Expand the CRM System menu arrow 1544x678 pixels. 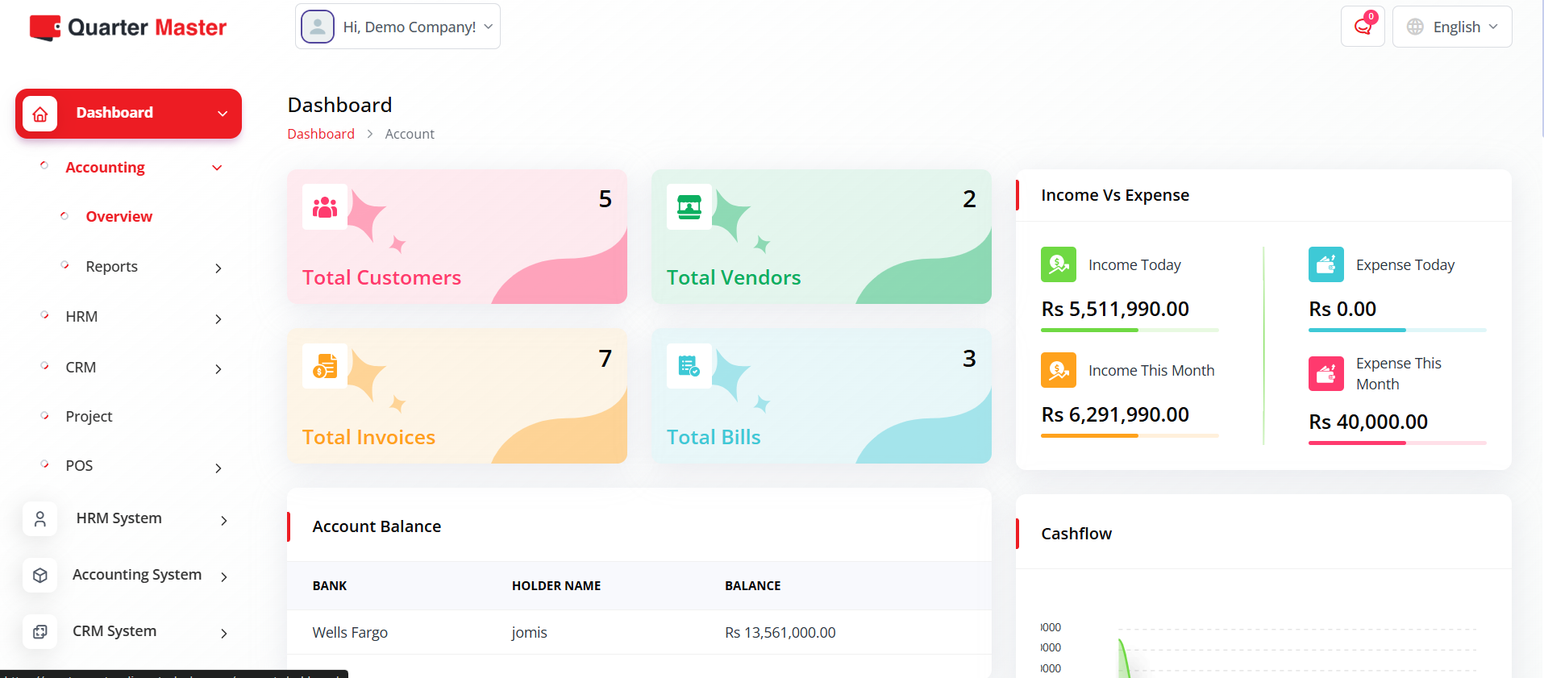[x=224, y=633]
